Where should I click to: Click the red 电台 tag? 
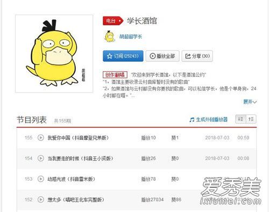point(113,21)
